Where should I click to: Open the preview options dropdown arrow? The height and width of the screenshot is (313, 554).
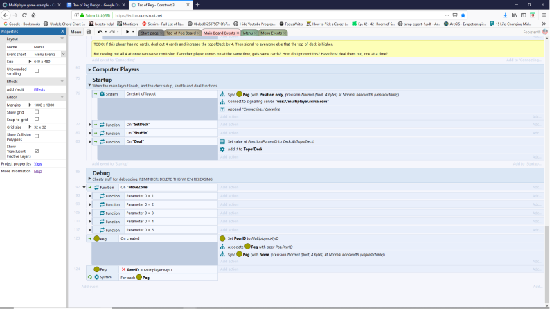click(133, 32)
